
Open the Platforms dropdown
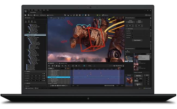click(105, 15)
